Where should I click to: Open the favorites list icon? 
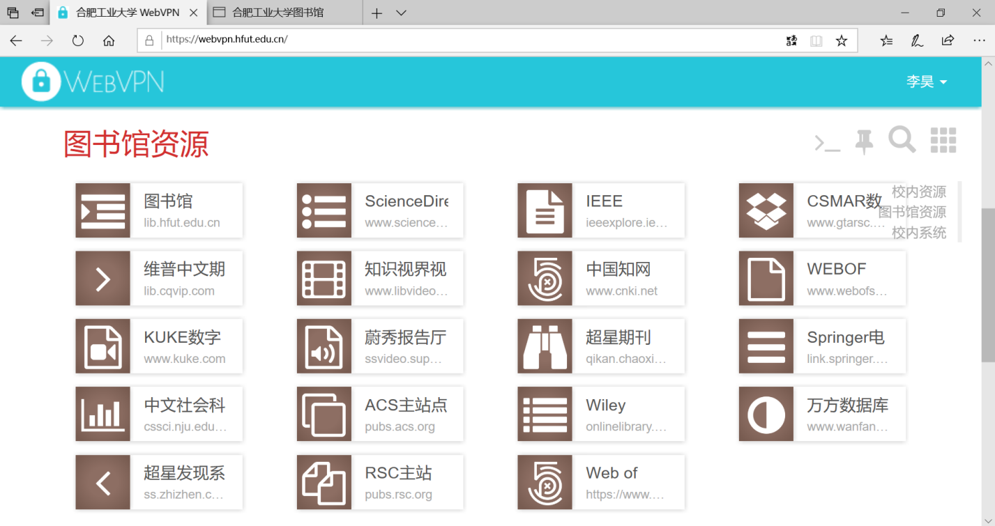[x=886, y=40]
